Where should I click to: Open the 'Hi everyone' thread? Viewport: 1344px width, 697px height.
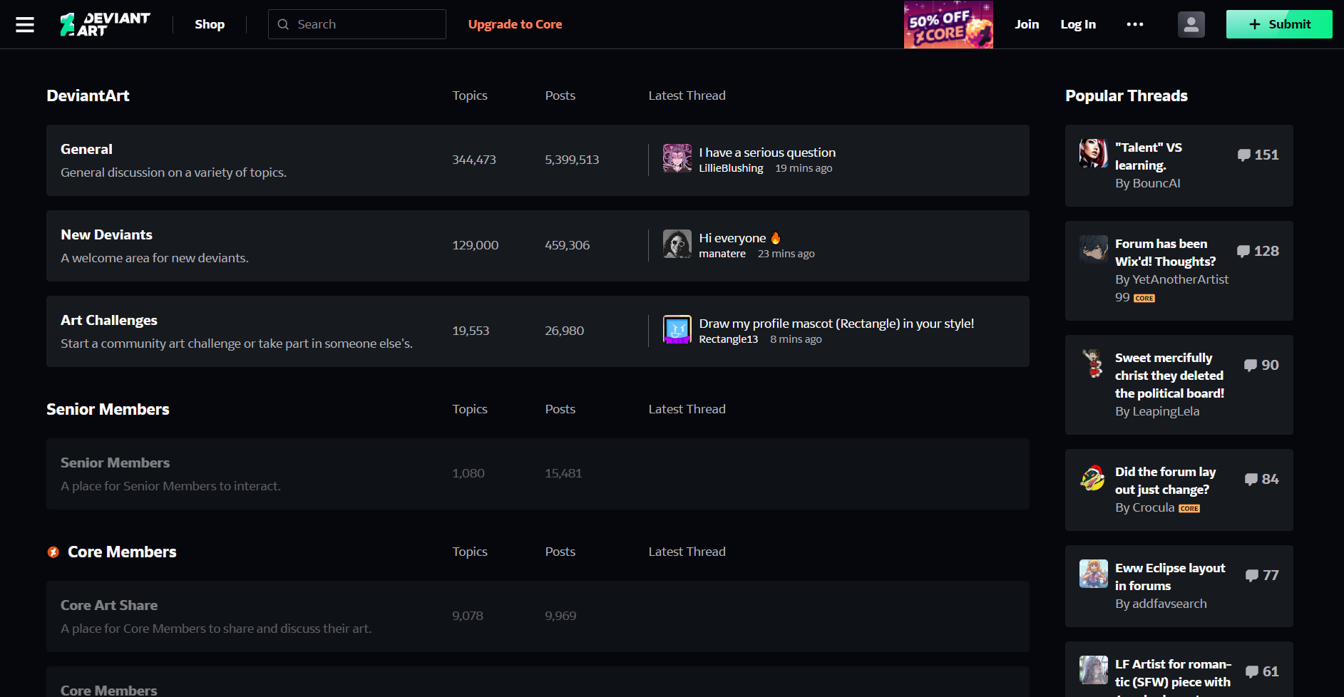[x=740, y=238]
